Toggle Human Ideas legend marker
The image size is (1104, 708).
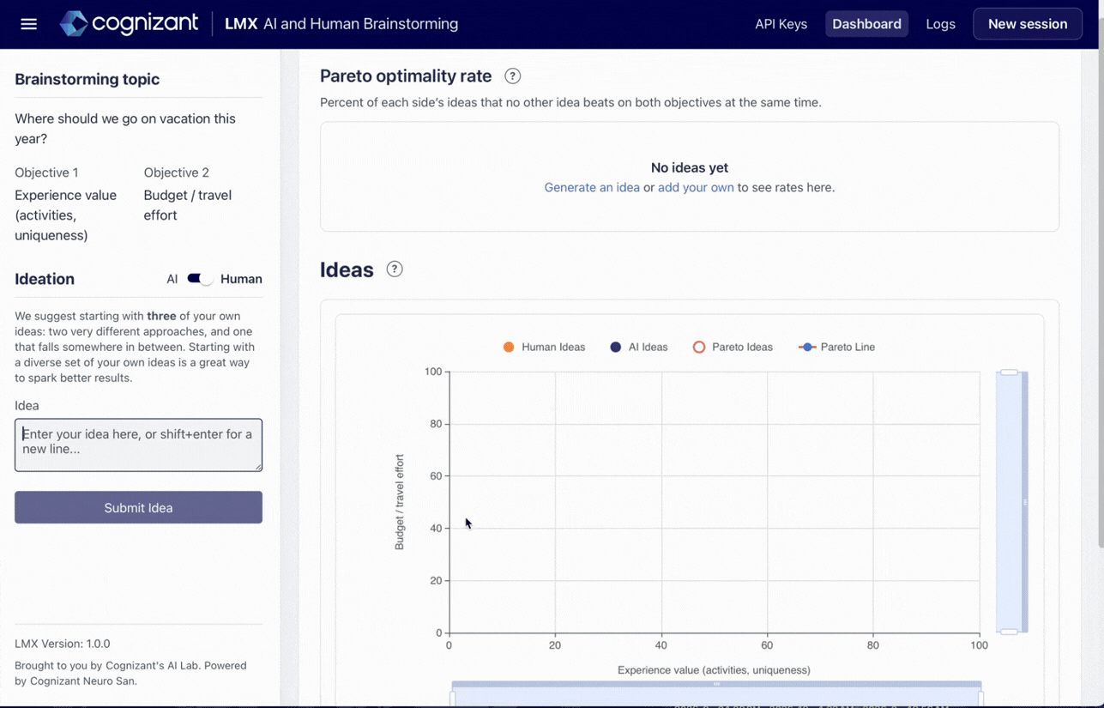(509, 347)
